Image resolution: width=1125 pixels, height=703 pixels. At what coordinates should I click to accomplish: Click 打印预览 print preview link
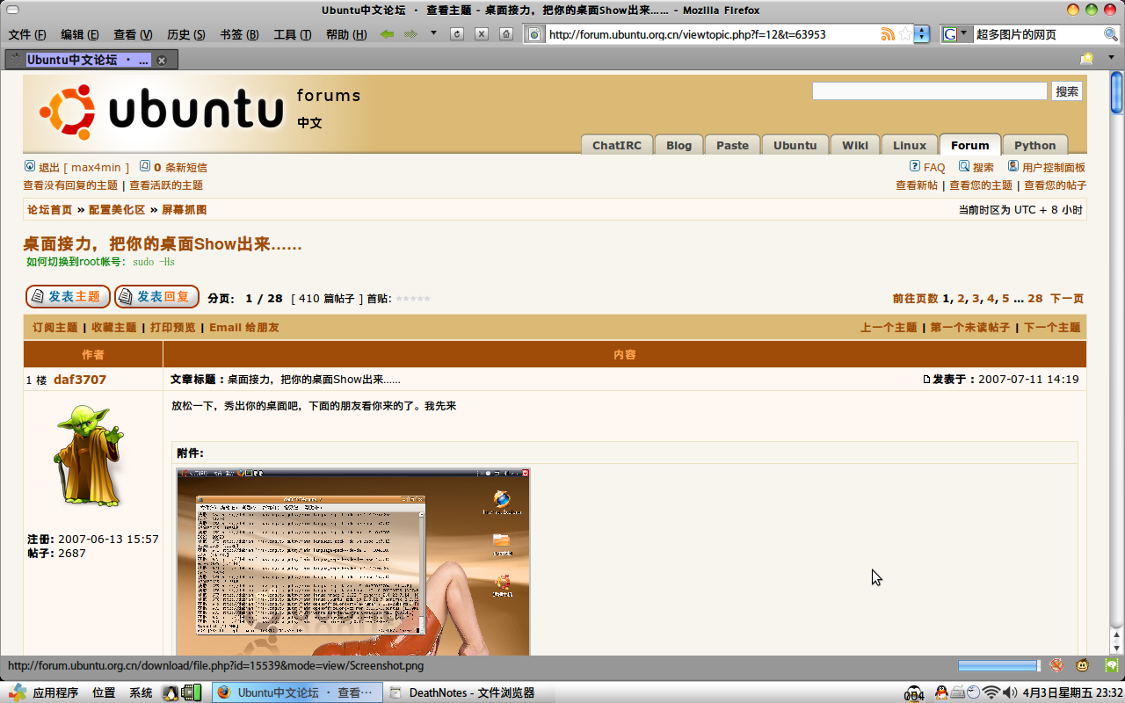(173, 327)
